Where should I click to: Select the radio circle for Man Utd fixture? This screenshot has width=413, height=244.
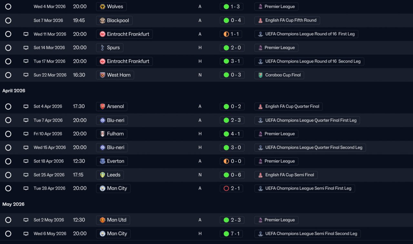click(x=8, y=220)
